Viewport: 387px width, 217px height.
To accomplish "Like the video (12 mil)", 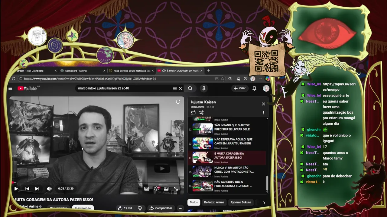I will tap(125, 208).
